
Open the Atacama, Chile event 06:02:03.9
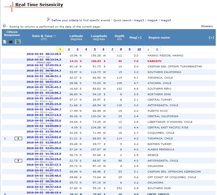pos(44,82)
